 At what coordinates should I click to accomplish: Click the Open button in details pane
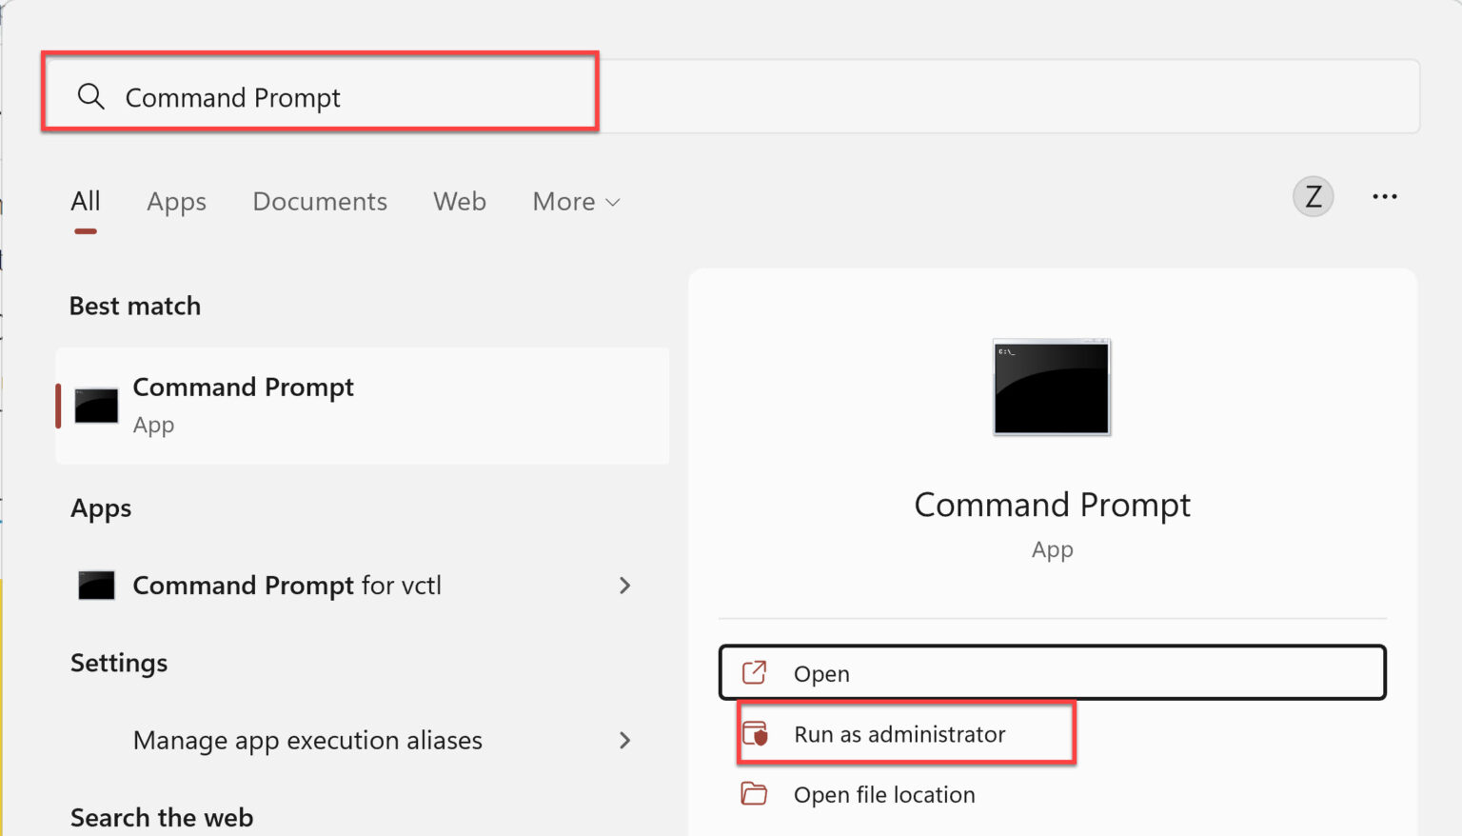pyautogui.click(x=1052, y=672)
